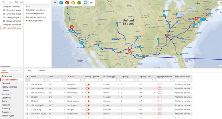Click the Type column filter icon
Image resolution: width=222 pixels, height=119 pixels.
click(62, 80)
